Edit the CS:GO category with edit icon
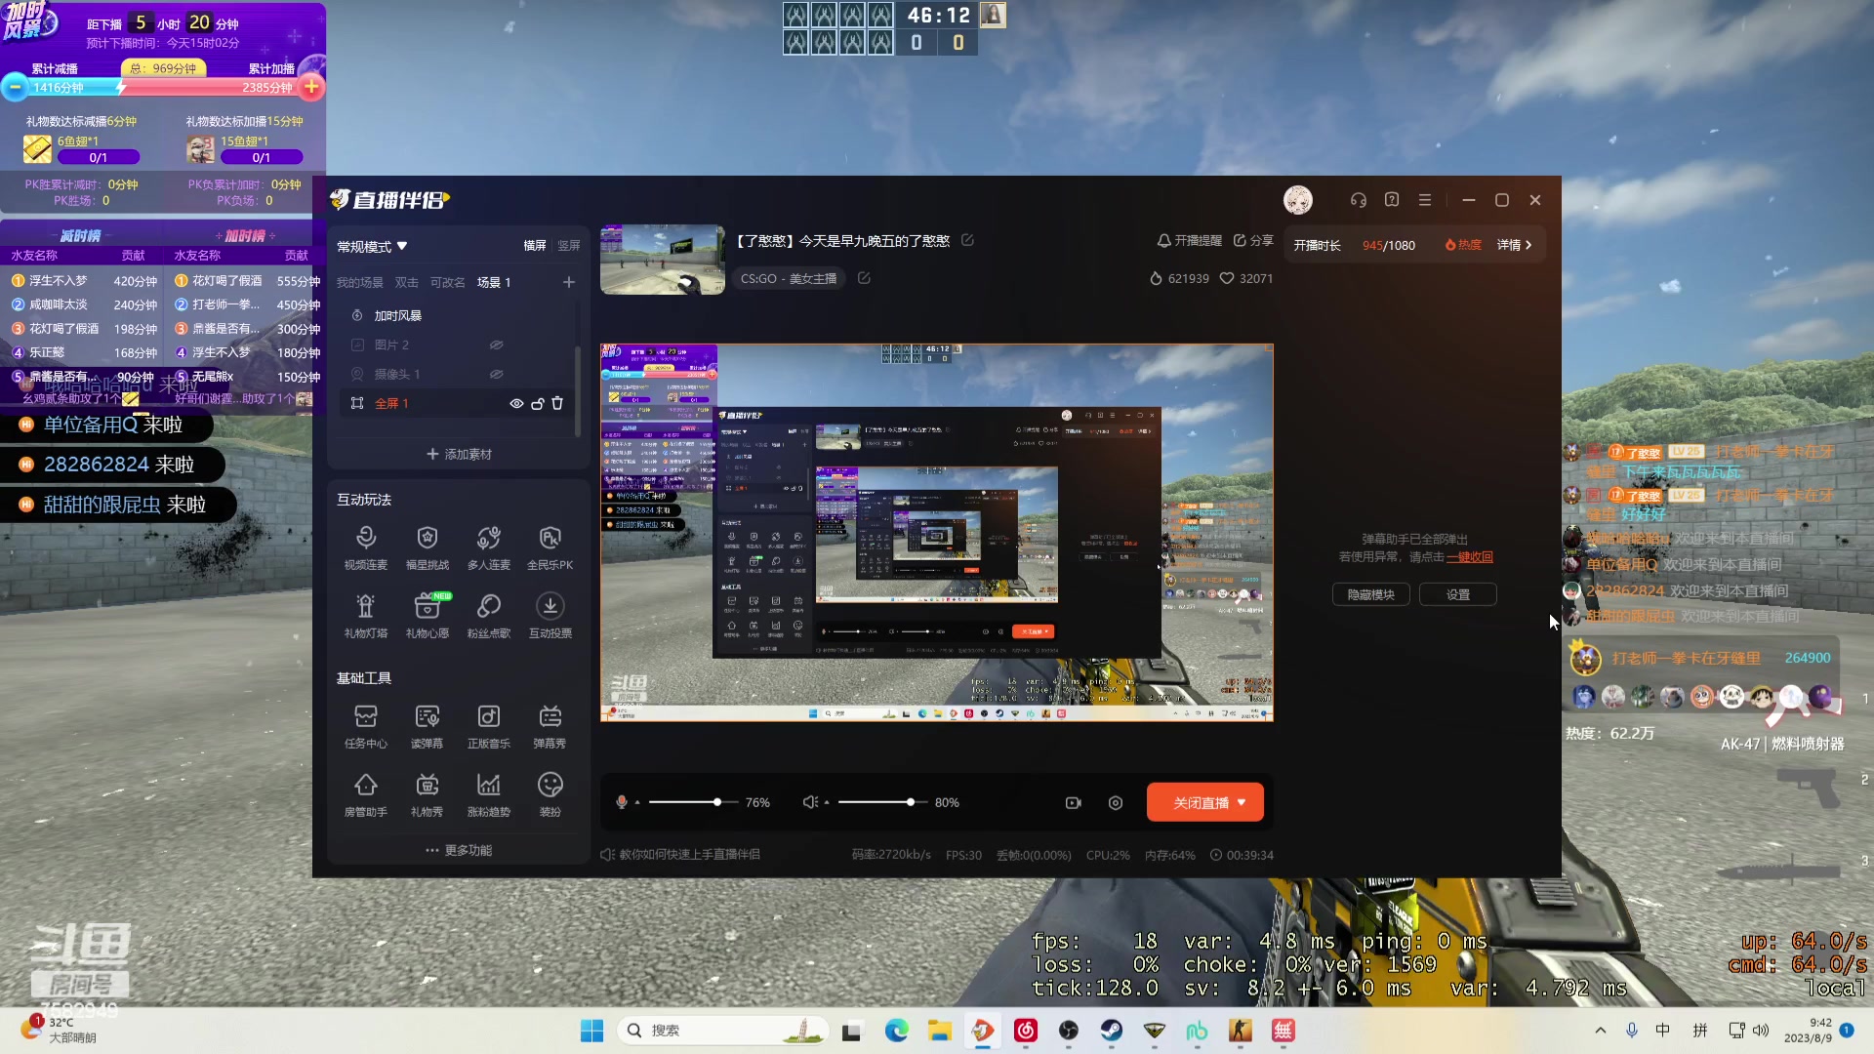 point(864,278)
